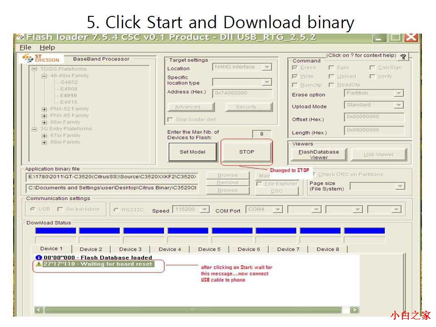Toggle the Erase command checkbox
436x327 pixels.
tap(295, 68)
